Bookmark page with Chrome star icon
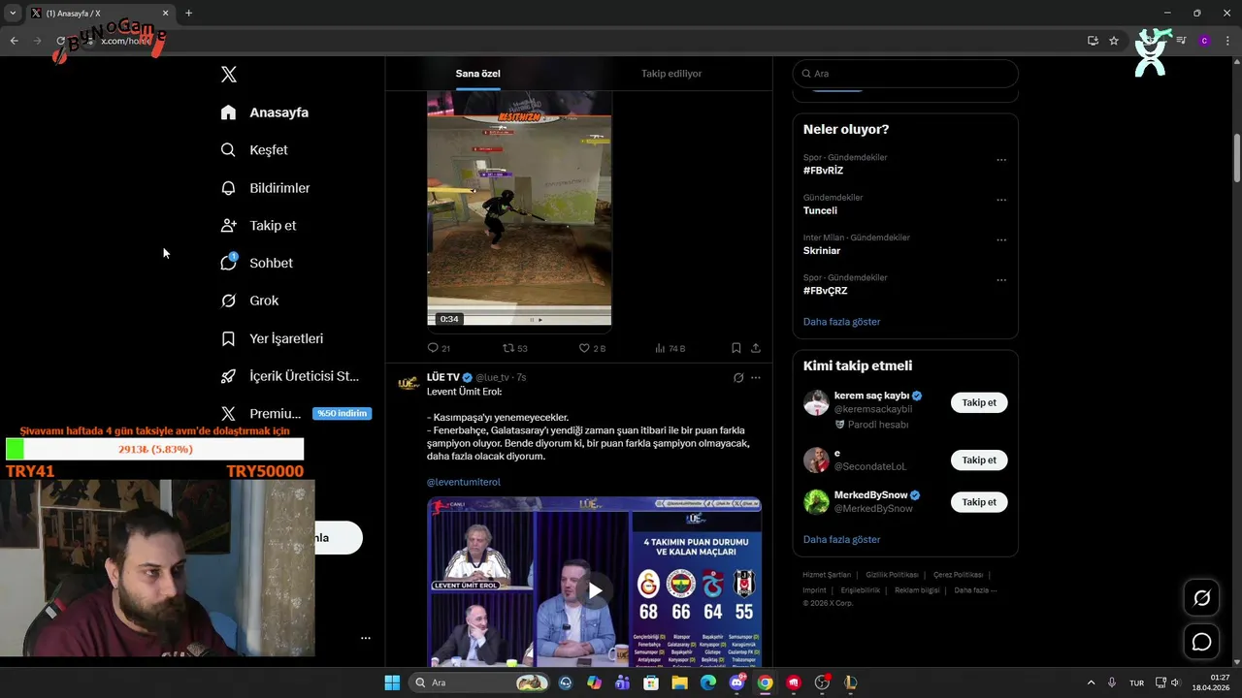Viewport: 1242px width, 698px height. 1114,41
